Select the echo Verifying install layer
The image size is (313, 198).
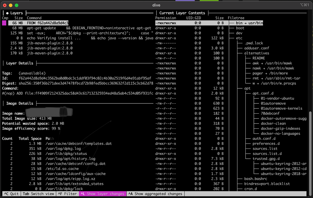(x=81, y=38)
